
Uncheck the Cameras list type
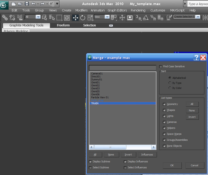tap(164, 122)
